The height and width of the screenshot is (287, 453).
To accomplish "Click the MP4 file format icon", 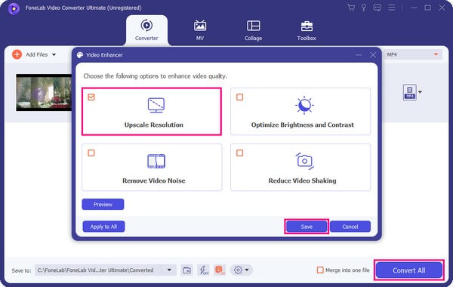I will coord(410,92).
